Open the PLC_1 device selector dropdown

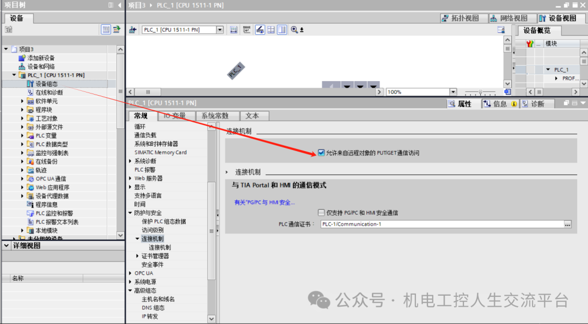click(x=220, y=29)
